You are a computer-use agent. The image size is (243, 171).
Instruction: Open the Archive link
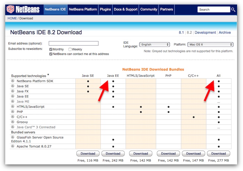tap(225, 33)
